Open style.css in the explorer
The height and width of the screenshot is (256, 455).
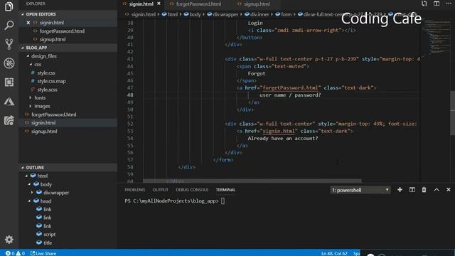(x=45, y=73)
